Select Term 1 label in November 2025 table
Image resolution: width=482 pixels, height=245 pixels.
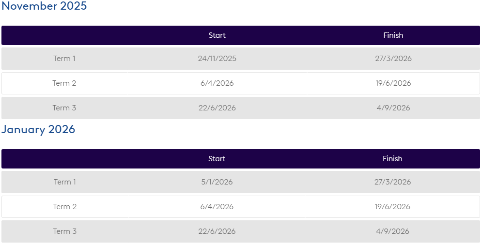tap(64, 59)
